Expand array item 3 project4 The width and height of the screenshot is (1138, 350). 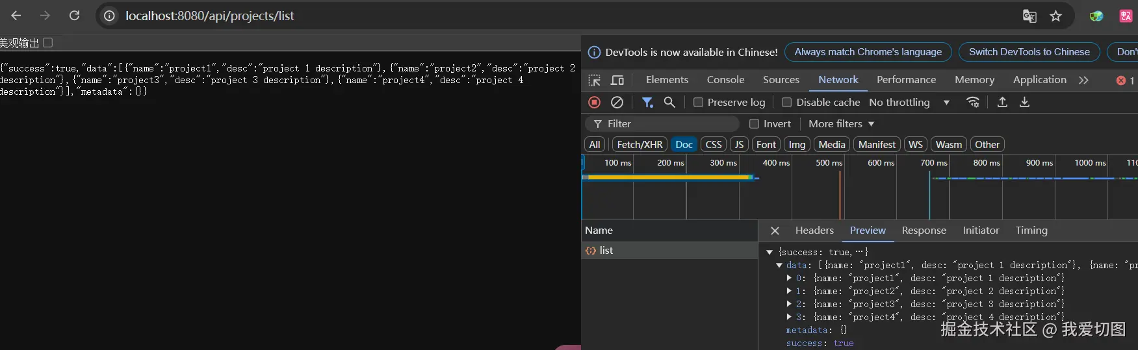click(x=789, y=317)
